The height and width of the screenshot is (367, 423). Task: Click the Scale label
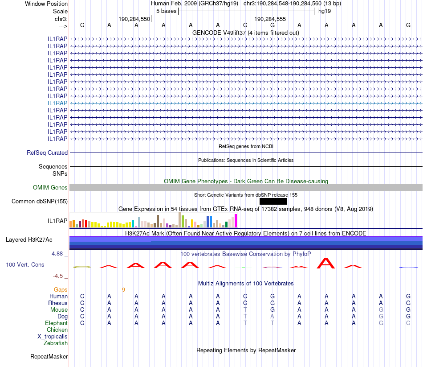(60, 11)
